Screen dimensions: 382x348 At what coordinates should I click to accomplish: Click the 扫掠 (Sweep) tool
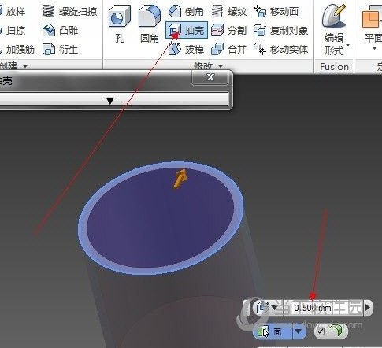point(12,30)
